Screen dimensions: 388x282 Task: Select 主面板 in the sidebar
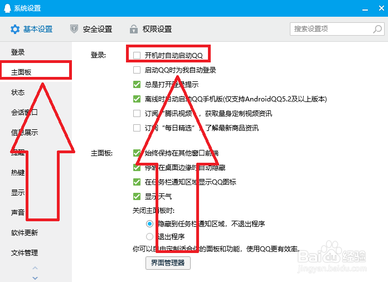point(21,72)
